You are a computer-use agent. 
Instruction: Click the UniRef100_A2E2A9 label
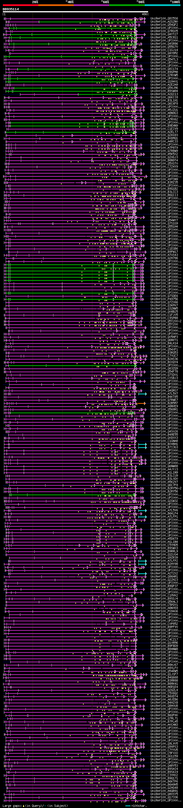(164, 85)
